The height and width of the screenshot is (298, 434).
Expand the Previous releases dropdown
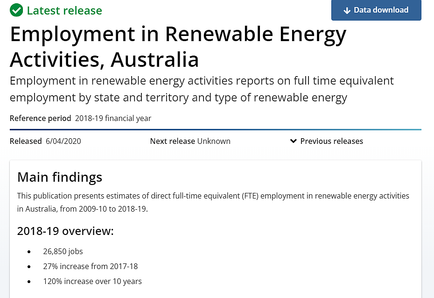click(327, 141)
